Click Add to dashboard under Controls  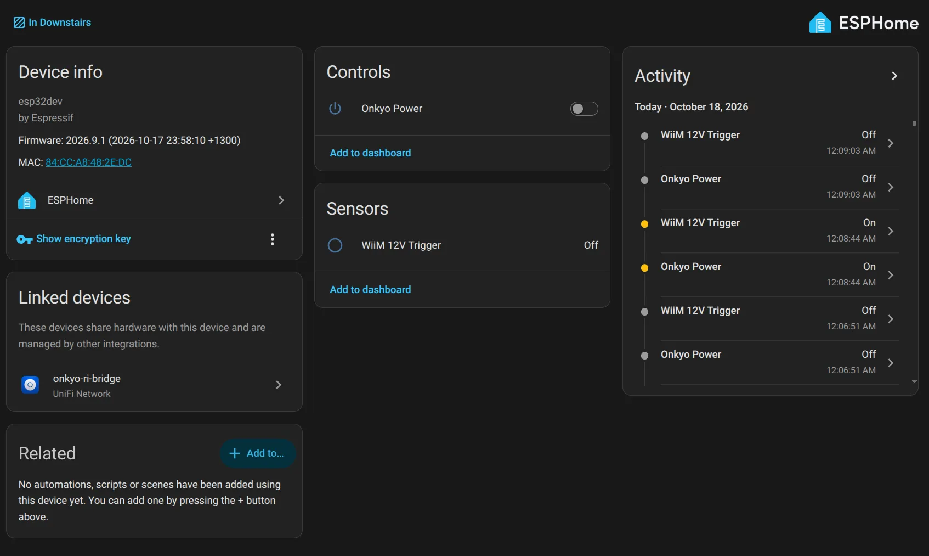(370, 153)
